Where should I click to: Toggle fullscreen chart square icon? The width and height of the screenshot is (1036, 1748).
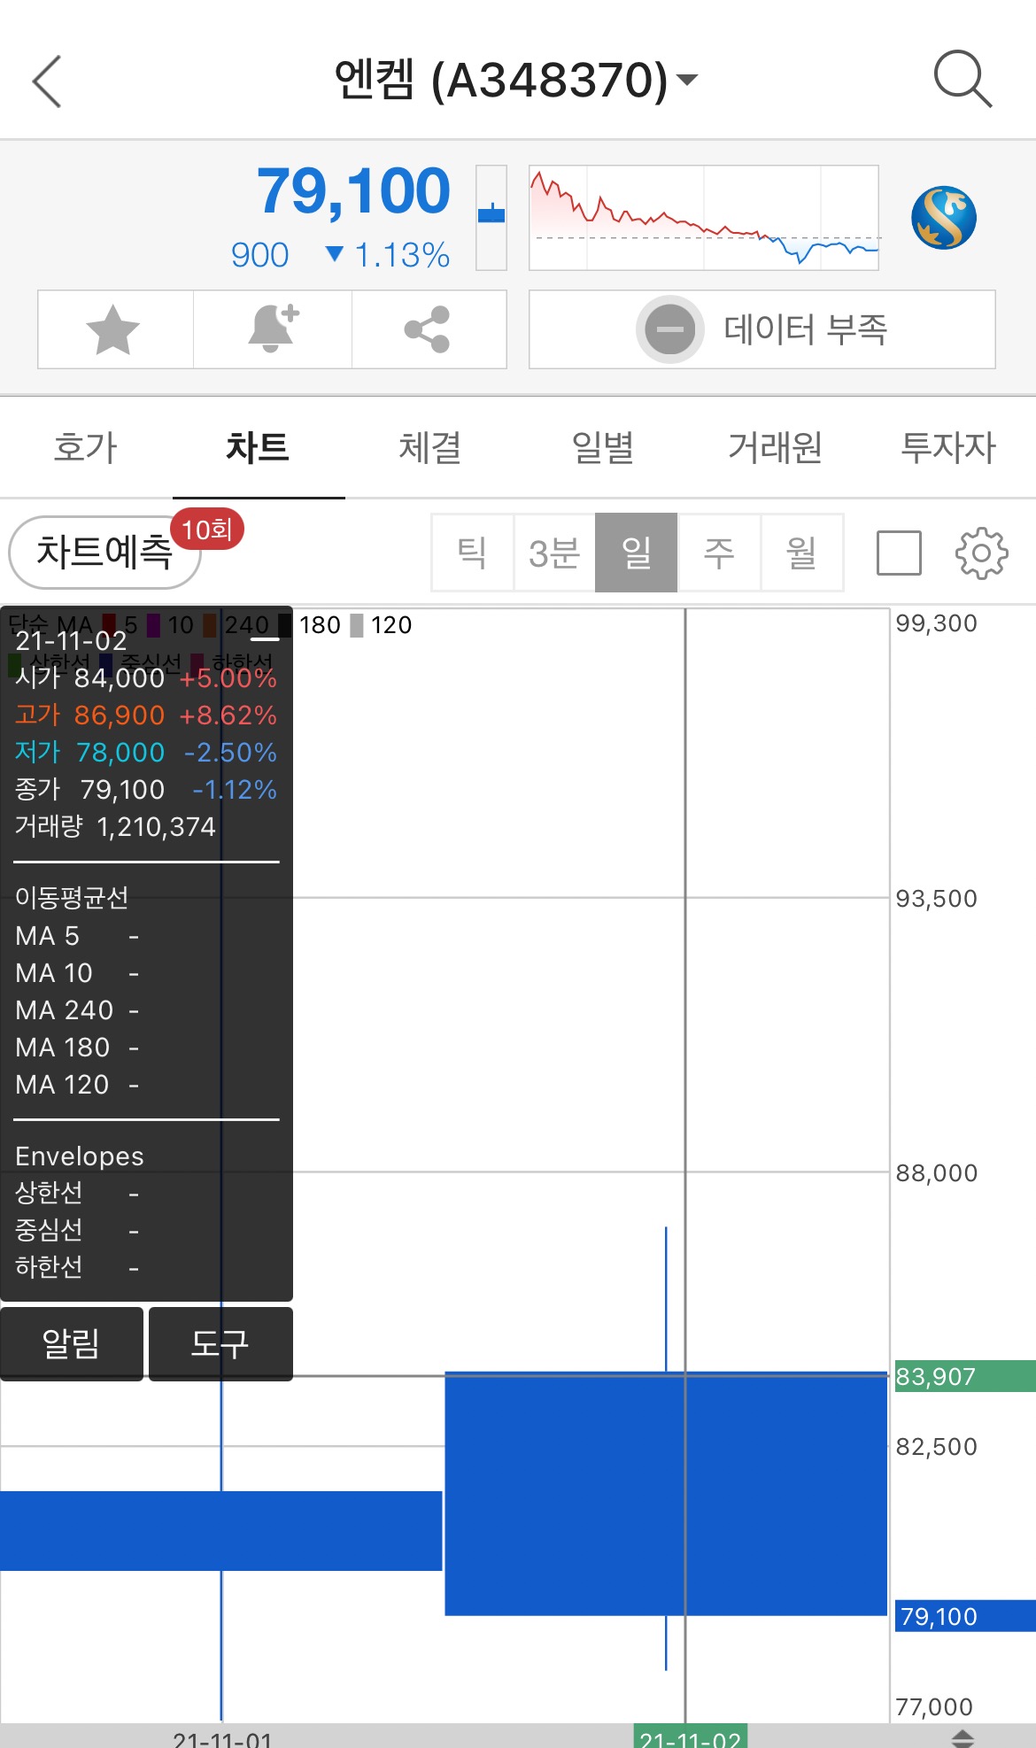tap(899, 553)
